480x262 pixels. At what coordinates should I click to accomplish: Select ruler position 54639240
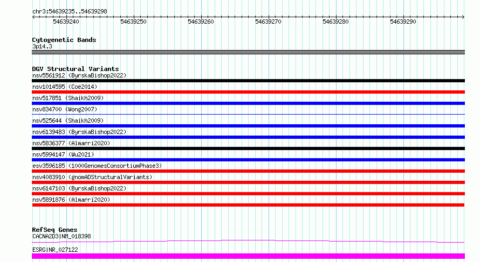[66, 22]
